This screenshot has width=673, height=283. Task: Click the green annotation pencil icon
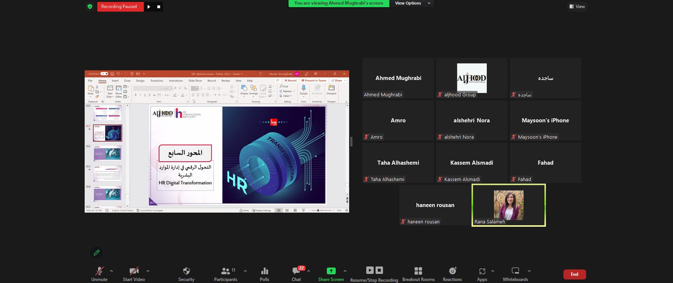[97, 253]
